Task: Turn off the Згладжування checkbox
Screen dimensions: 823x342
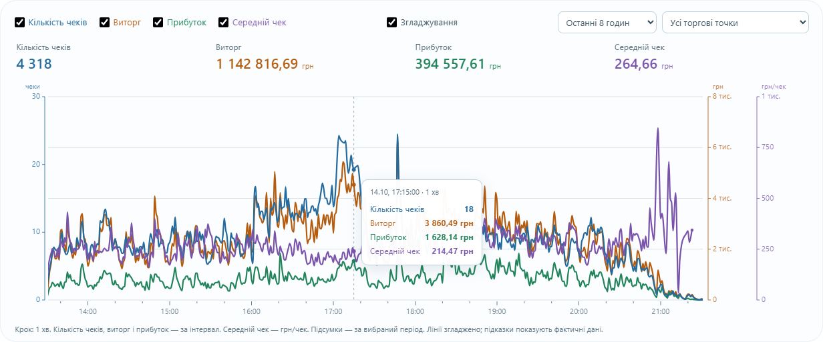Action: pos(392,23)
